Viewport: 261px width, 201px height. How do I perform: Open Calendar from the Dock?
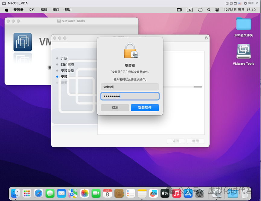(107, 193)
